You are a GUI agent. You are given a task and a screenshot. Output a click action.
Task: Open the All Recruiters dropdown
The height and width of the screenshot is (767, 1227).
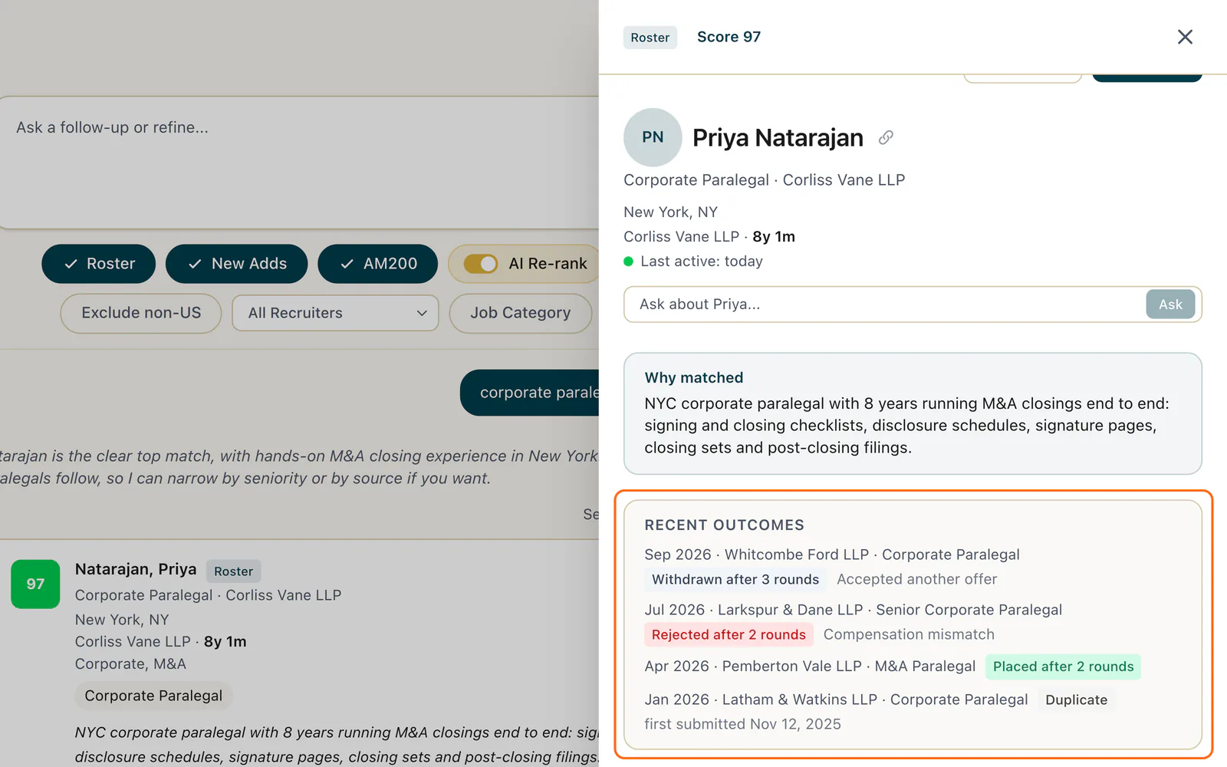coord(336,313)
